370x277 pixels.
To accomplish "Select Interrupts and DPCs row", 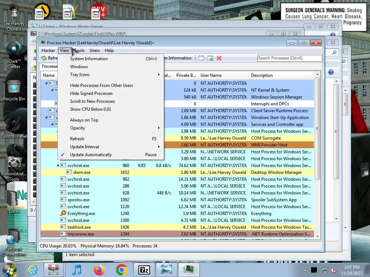I will tap(177, 104).
